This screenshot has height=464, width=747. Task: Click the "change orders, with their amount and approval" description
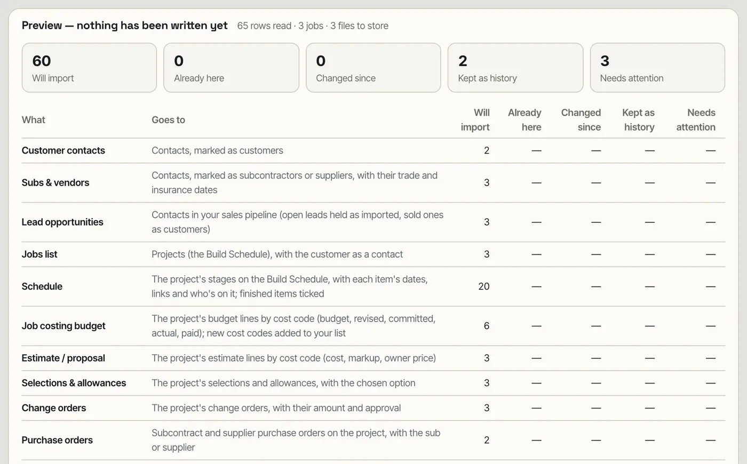(x=276, y=408)
